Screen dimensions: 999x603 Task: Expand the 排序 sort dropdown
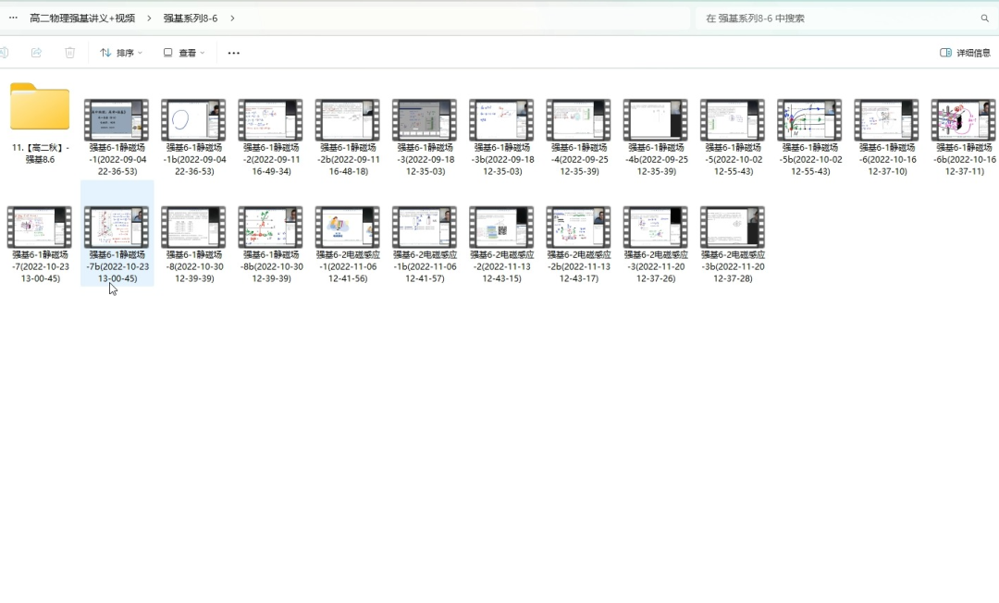pyautogui.click(x=121, y=53)
